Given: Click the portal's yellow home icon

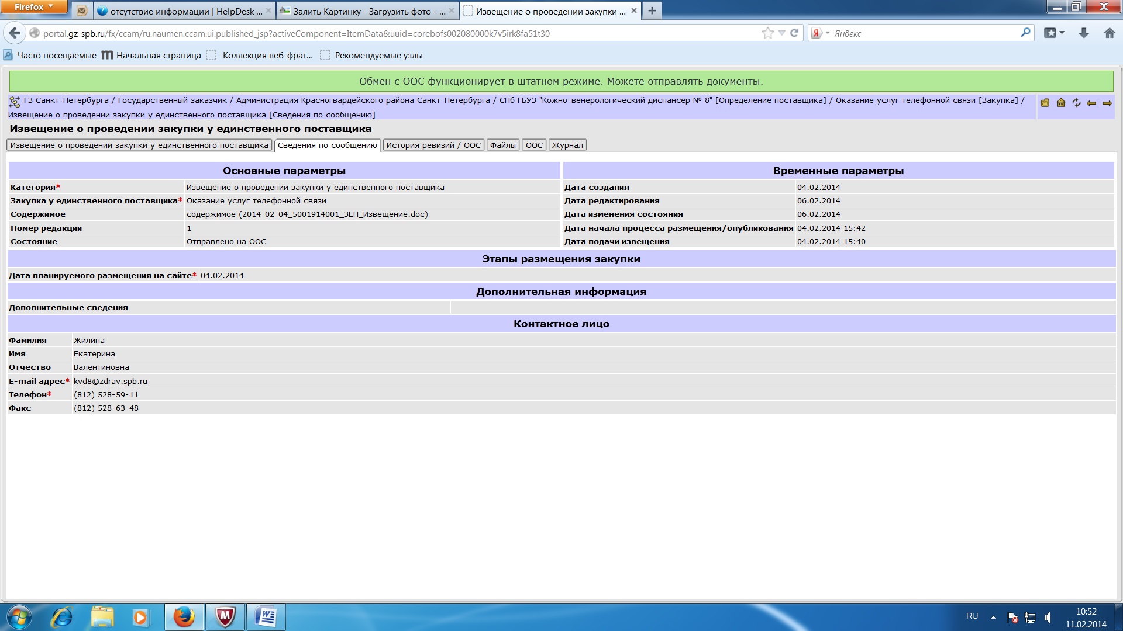Looking at the screenshot, I should [x=1061, y=103].
